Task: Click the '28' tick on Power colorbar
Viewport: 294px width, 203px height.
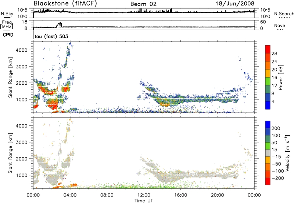Action: (274, 53)
